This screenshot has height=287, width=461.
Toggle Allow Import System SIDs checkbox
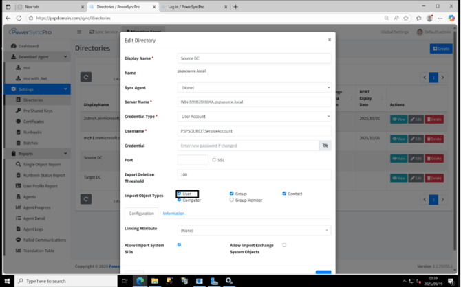[179, 245]
